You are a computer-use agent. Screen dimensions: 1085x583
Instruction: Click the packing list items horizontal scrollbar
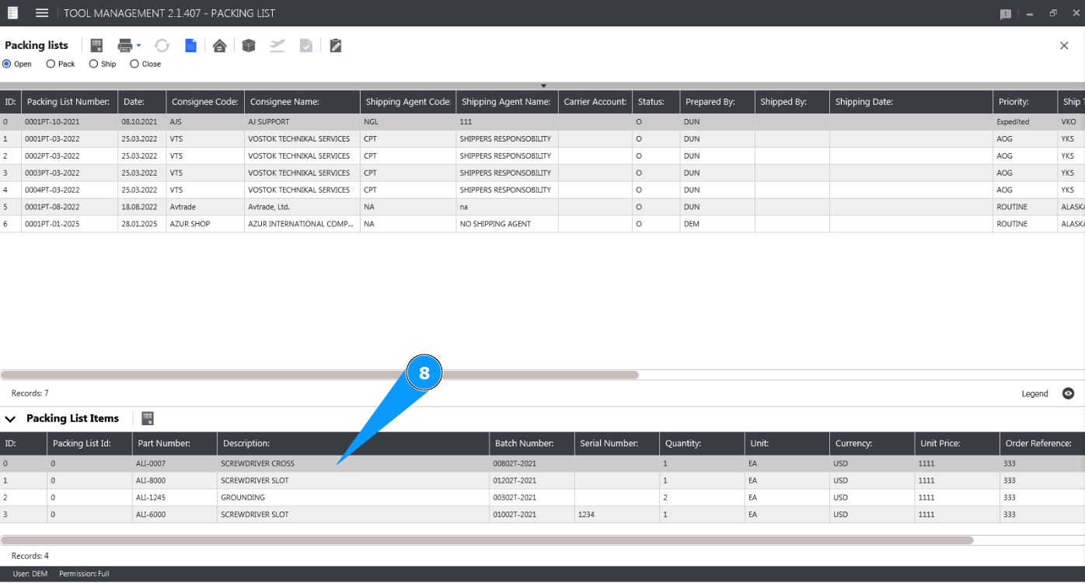point(487,539)
